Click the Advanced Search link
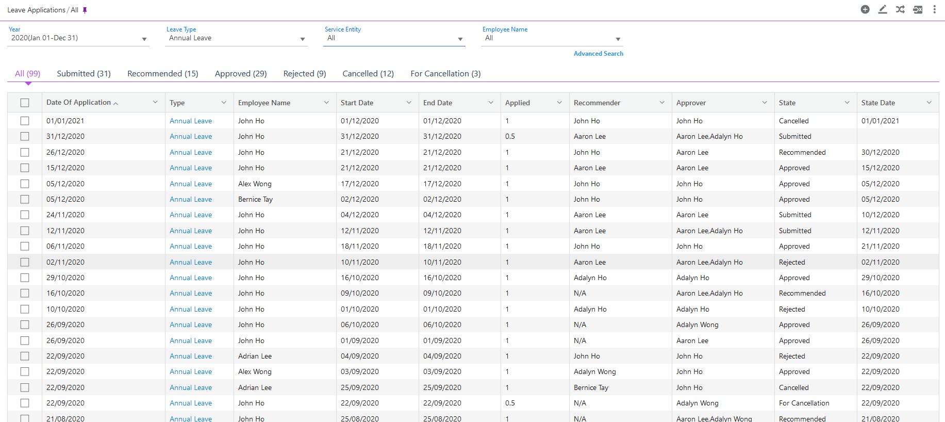Viewport: 945px width, 422px height. click(x=598, y=54)
